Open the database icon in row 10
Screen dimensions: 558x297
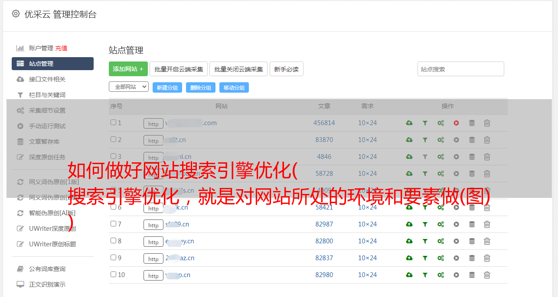click(472, 275)
